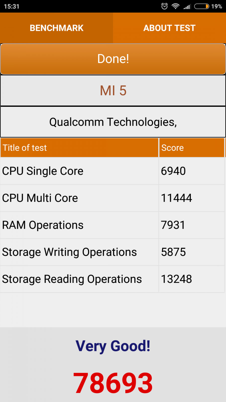Tap the 13248 Storage Reading score
Viewport: 226px width, 402px height.
(x=177, y=279)
